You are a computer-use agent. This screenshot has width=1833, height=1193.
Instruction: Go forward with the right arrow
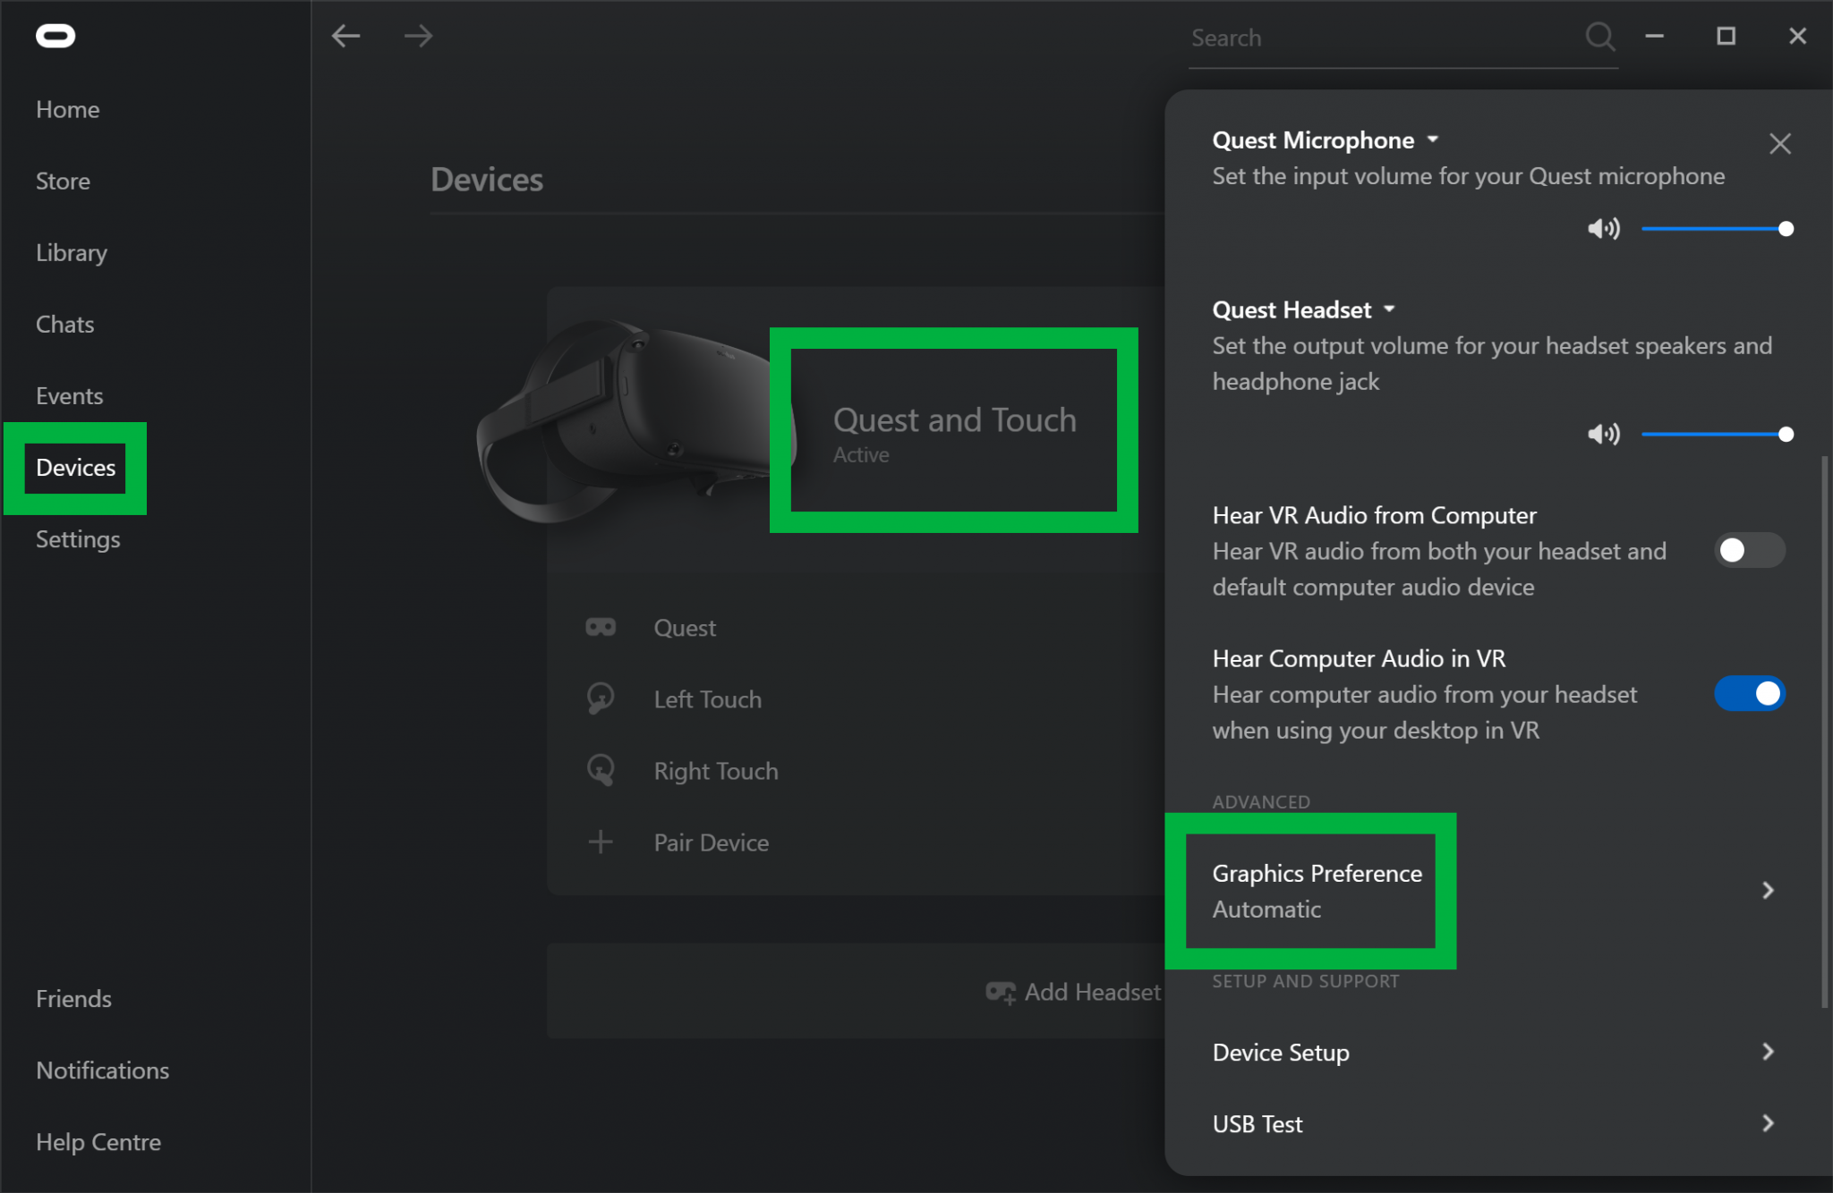point(418,36)
